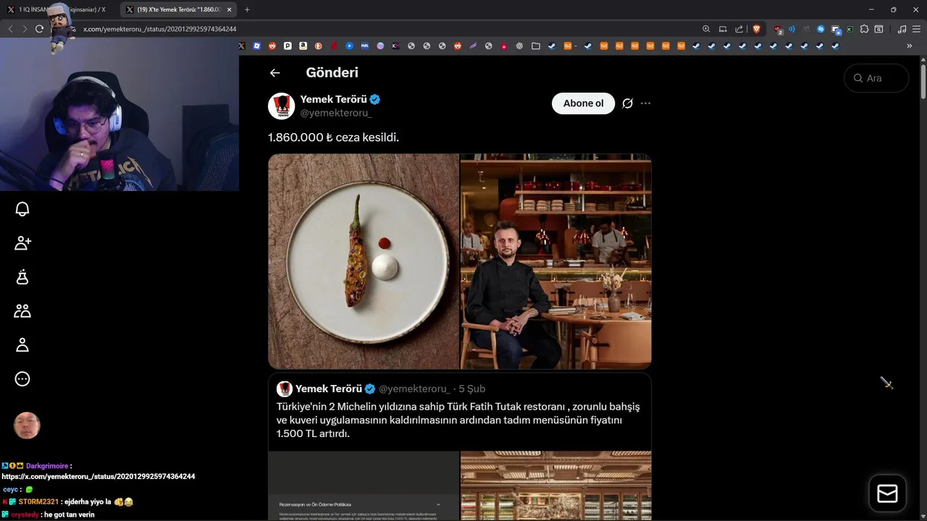Viewport: 927px width, 521px height.
Task: Switch to the '1 IQ İNSANLAR' browser tab
Action: point(57,9)
